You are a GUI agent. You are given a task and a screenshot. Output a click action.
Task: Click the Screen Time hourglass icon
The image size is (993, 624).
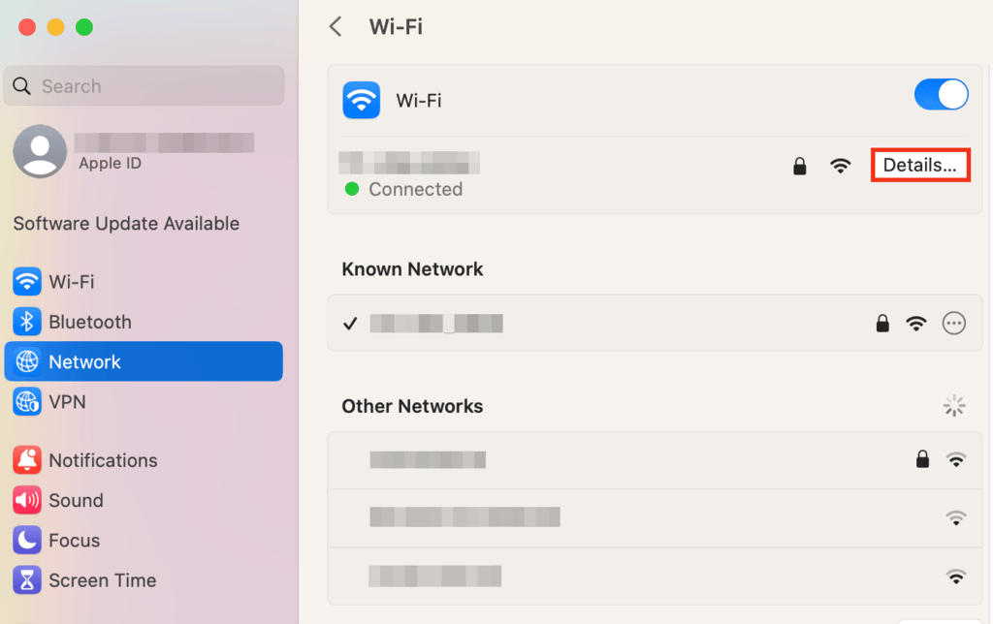coord(27,580)
